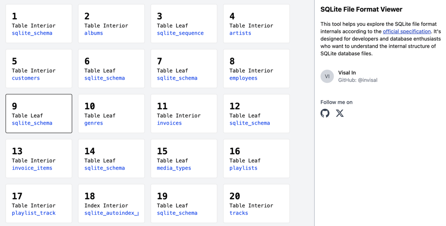
Task: Open the GitHub profile icon
Action: pyautogui.click(x=325, y=113)
